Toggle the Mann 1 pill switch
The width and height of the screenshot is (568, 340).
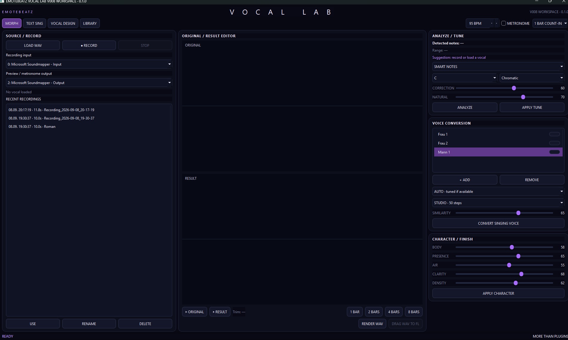tap(555, 152)
